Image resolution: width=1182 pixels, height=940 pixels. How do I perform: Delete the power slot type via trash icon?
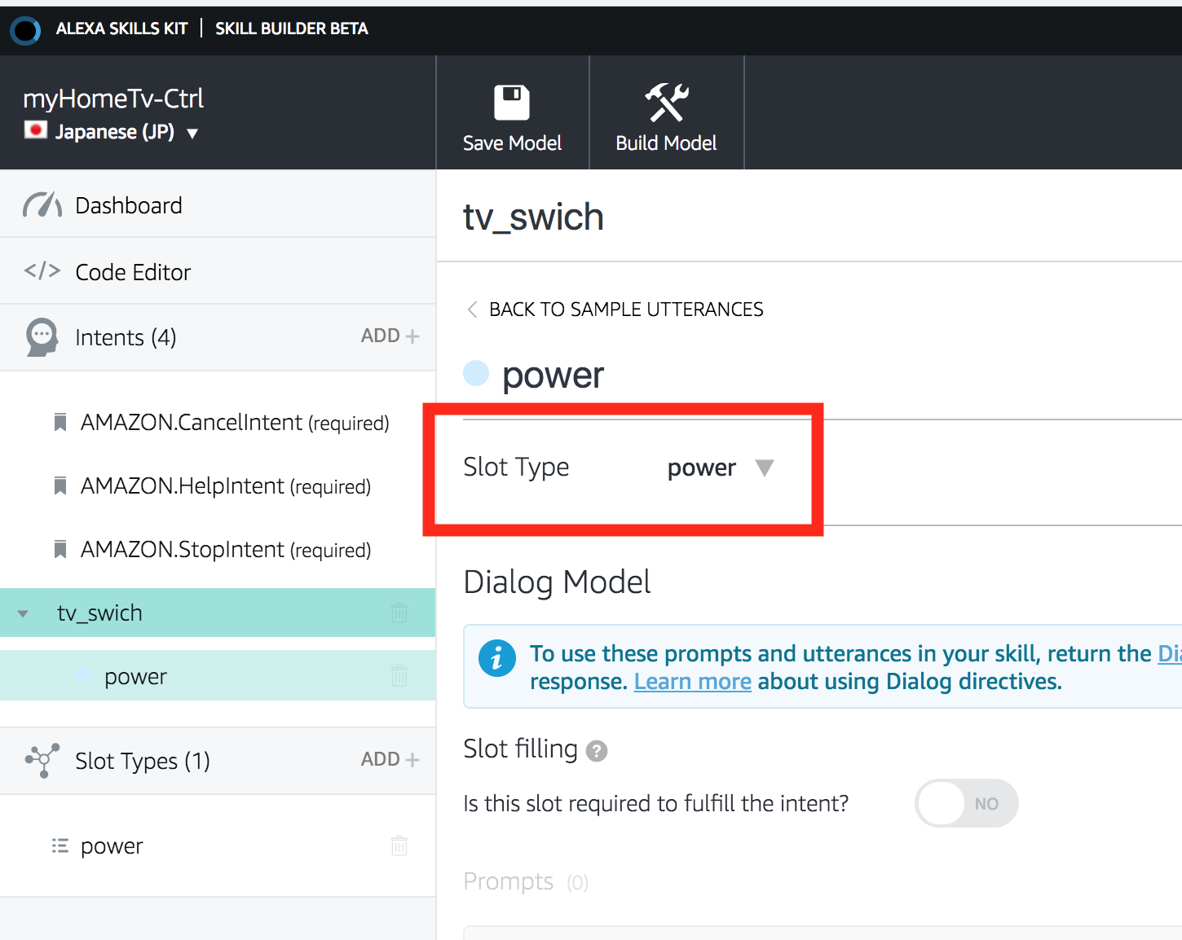coord(399,846)
